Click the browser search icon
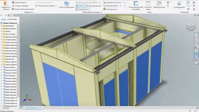The image size is (199, 112). click(x=15, y=15)
